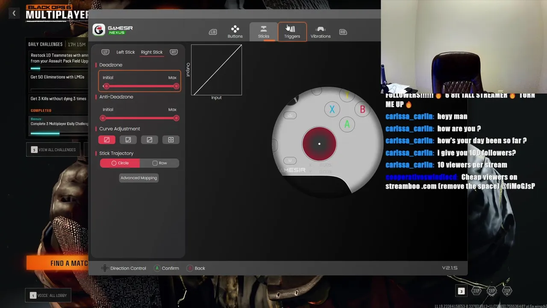The height and width of the screenshot is (308, 547).
Task: Click chat message '10 viewers per stream'
Action: tap(472, 165)
